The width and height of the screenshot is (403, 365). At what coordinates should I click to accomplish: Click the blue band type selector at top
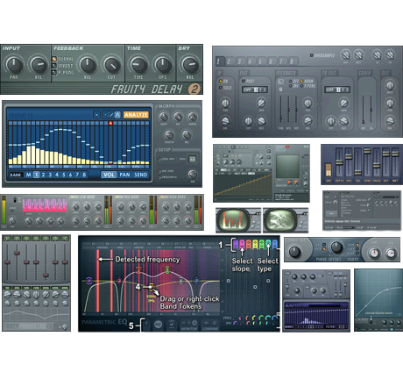click(x=275, y=244)
